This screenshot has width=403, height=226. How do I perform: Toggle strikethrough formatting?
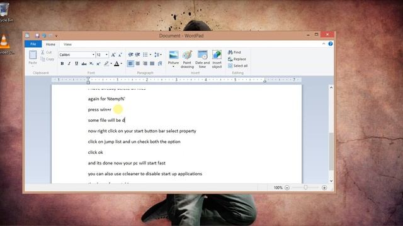click(x=84, y=63)
